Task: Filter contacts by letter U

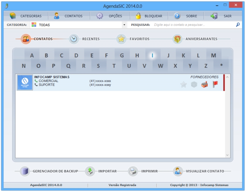Action: (x=129, y=66)
